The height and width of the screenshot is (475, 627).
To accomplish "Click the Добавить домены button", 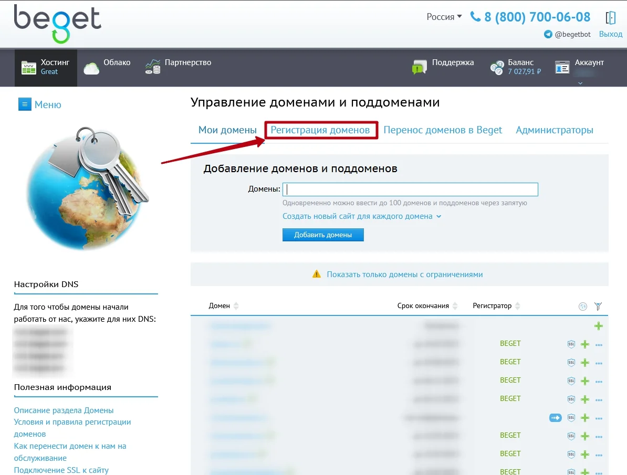I will tap(323, 235).
